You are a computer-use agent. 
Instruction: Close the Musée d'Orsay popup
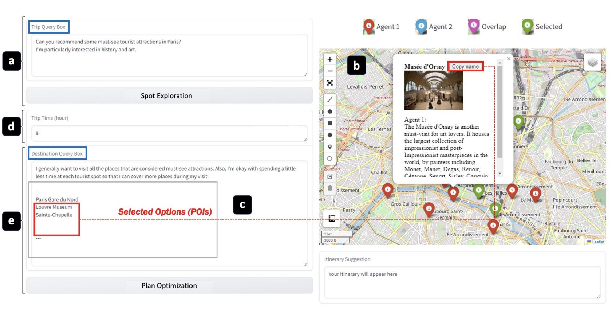[509, 59]
